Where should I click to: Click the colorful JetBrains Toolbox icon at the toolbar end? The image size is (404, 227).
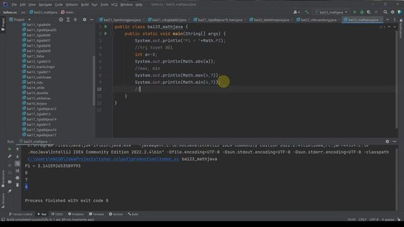400,12
